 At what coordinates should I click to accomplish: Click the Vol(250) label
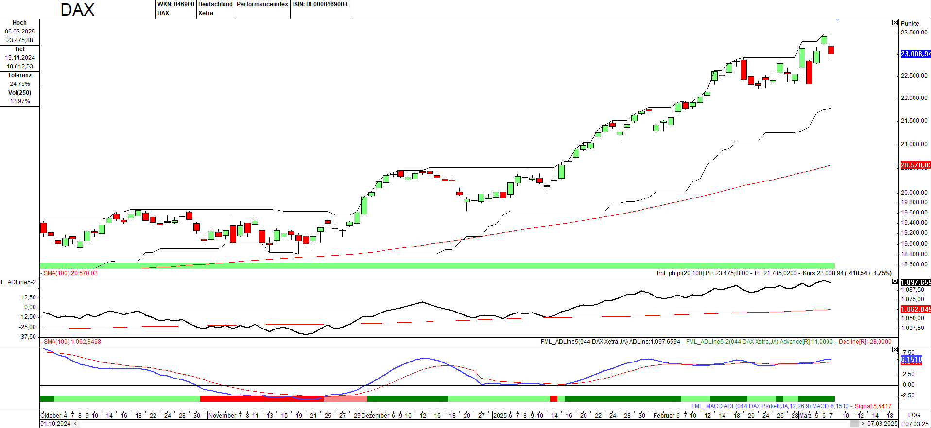pyautogui.click(x=19, y=93)
